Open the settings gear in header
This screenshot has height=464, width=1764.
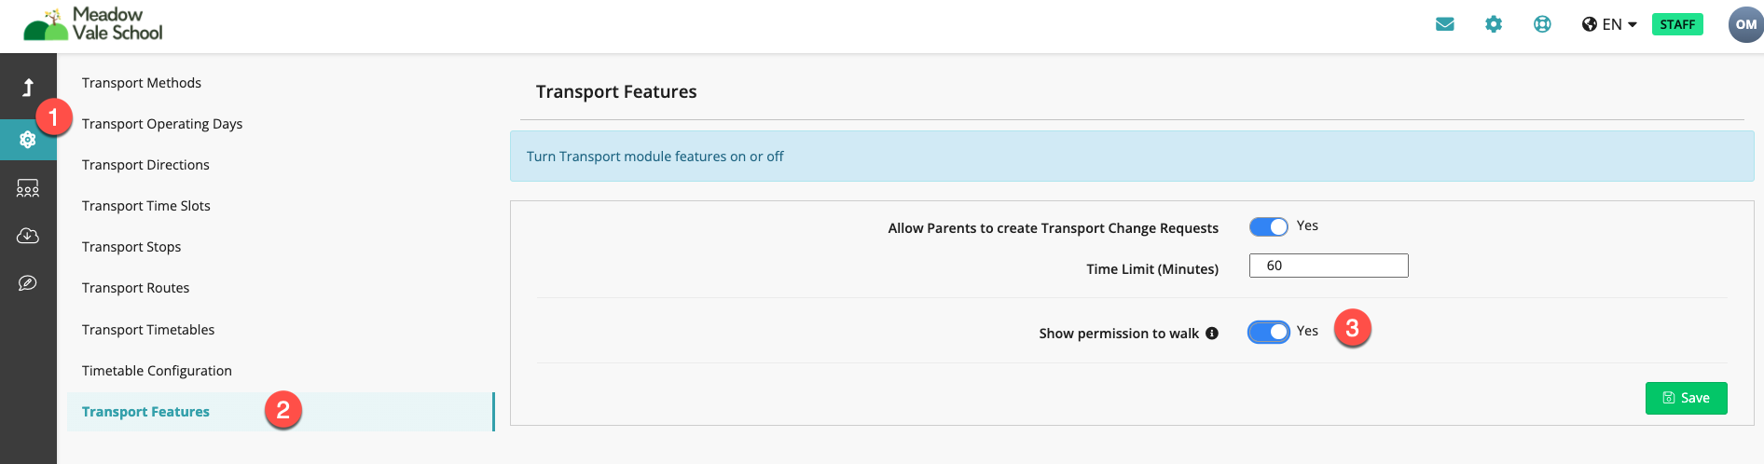(x=1494, y=24)
